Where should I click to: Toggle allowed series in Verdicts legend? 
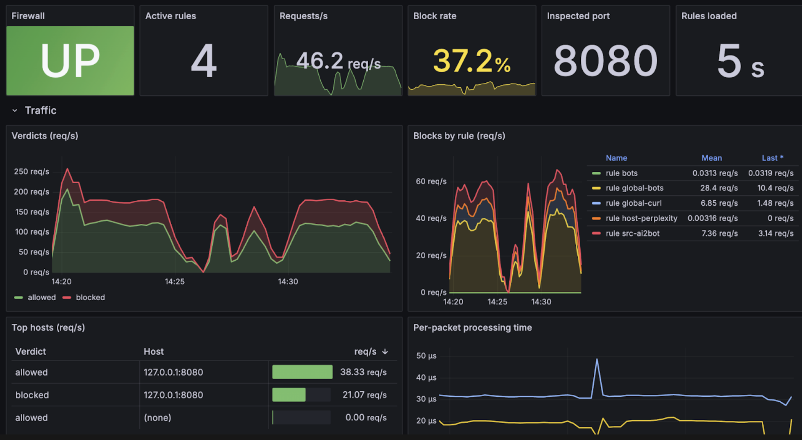tap(42, 297)
